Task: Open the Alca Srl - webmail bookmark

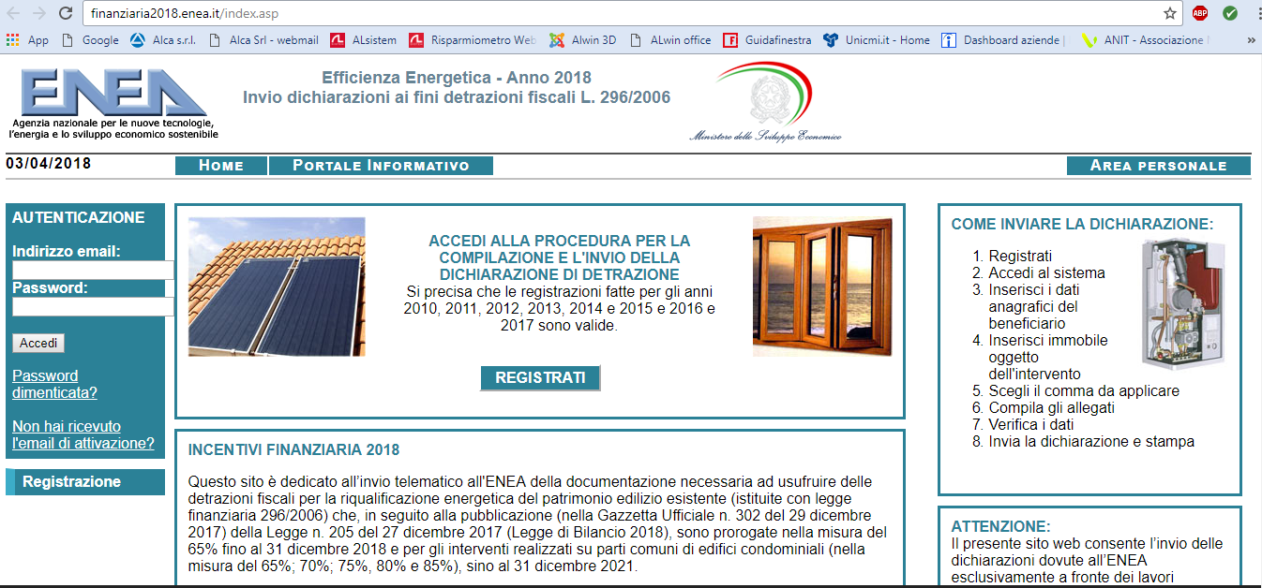Action: pyautogui.click(x=263, y=40)
